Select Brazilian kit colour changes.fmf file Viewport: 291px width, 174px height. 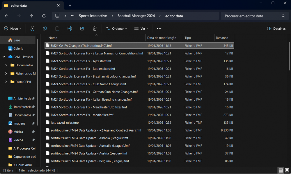[139, 77]
